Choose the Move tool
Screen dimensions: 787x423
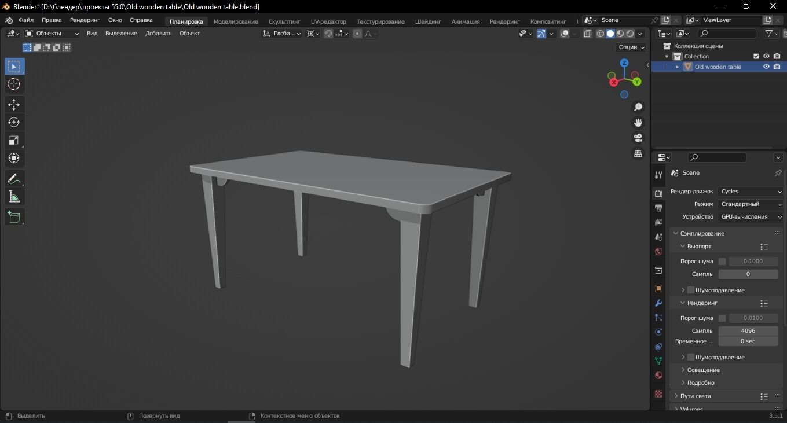[x=14, y=105]
